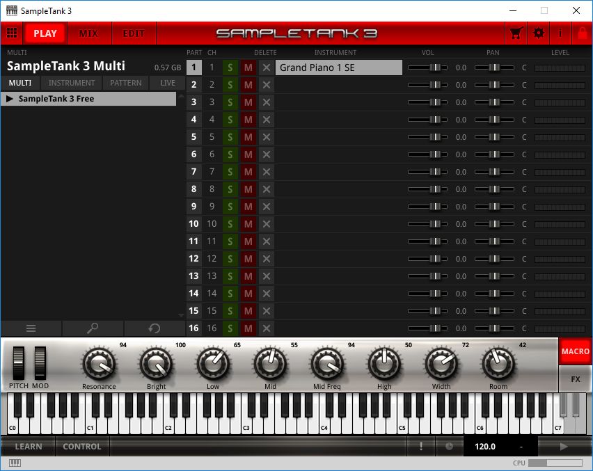The width and height of the screenshot is (593, 471).
Task: Solo part 3
Action: 230,102
